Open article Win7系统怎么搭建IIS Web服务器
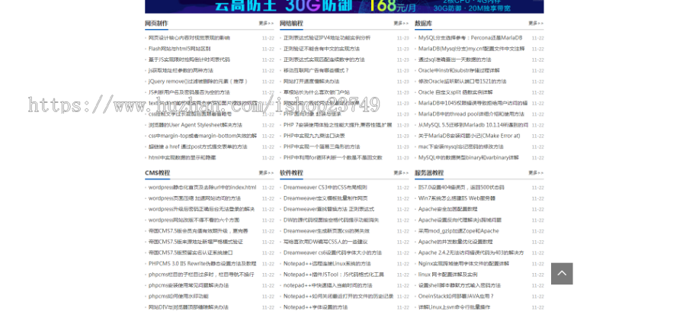This screenshot has width=686, height=318. [457, 198]
